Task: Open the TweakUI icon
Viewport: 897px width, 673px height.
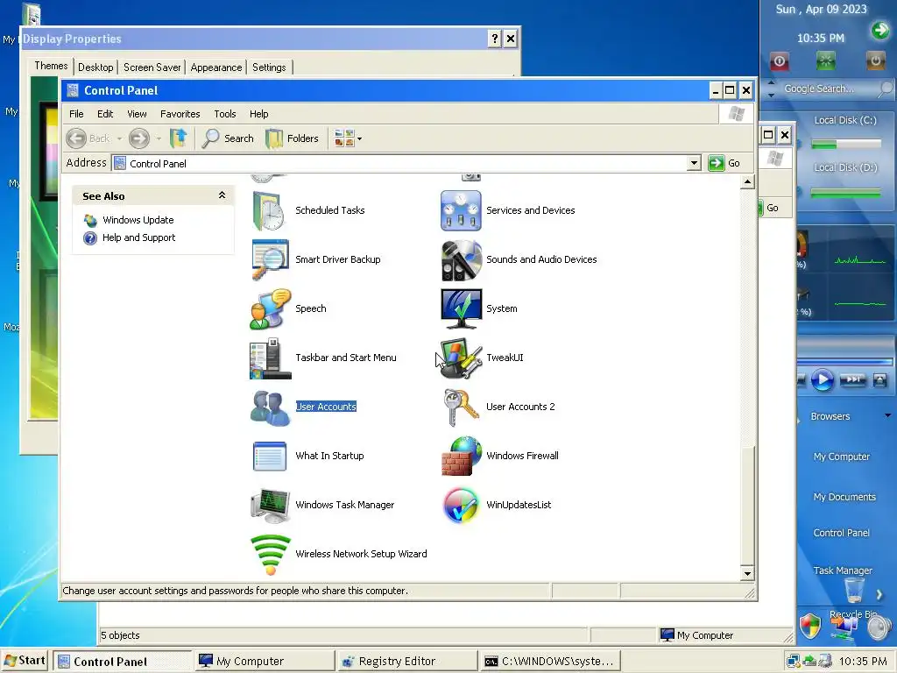Action: (461, 358)
